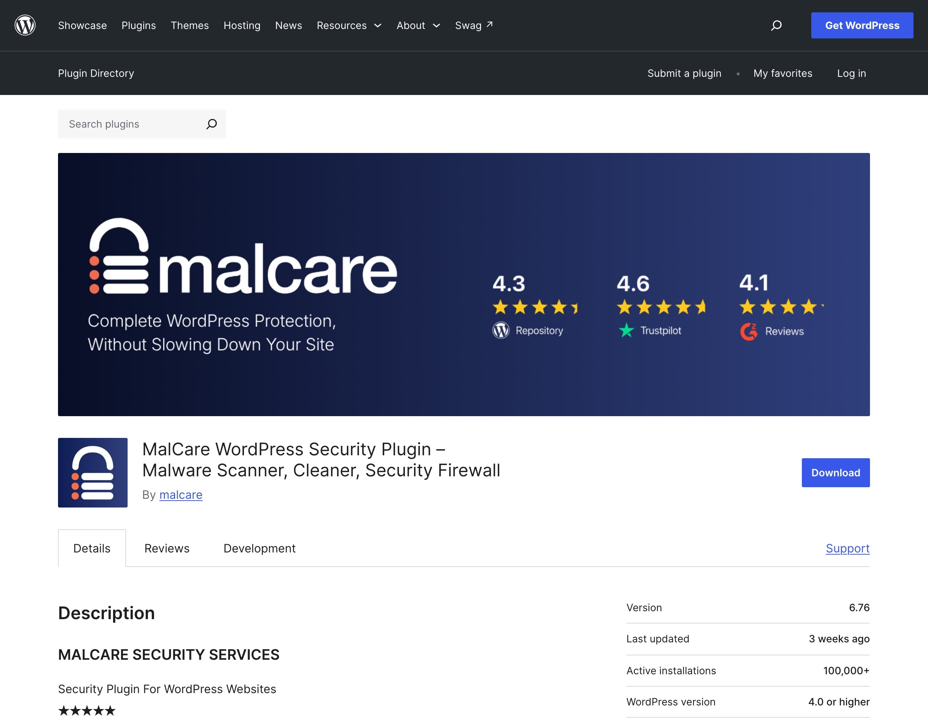Image resolution: width=928 pixels, height=725 pixels.
Task: Click the MalCare plugin title heading
Action: (x=321, y=460)
